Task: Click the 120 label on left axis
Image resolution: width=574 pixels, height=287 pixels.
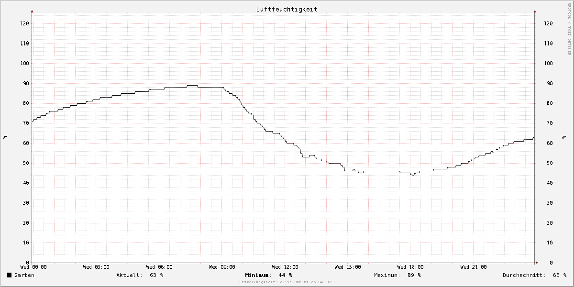Action: [24, 23]
